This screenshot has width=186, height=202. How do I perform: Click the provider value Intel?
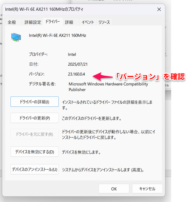pos(72,54)
